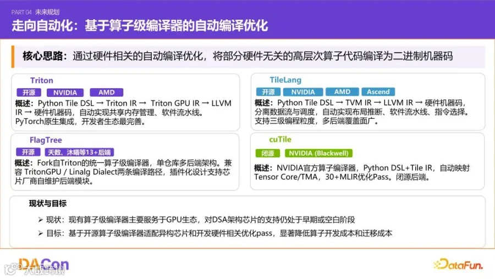Select Triton's 概述 description paragraph

coord(123,112)
